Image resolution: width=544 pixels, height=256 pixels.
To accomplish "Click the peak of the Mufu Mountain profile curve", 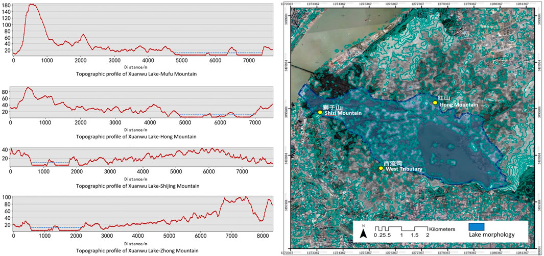I will 32,5.
